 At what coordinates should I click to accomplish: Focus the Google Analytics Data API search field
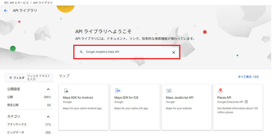127,52
